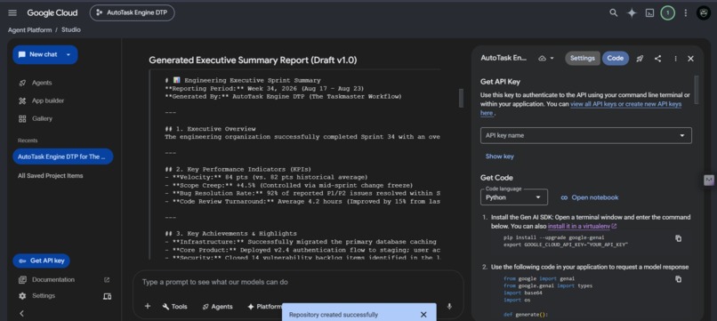Click the 'Recents' sidebar label
This screenshot has height=321, width=717.
pyautogui.click(x=28, y=140)
